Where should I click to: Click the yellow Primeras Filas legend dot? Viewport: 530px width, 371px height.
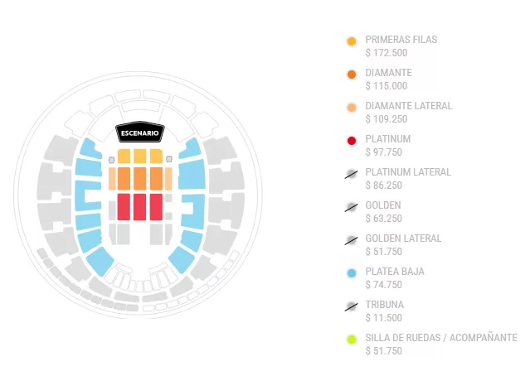click(352, 41)
